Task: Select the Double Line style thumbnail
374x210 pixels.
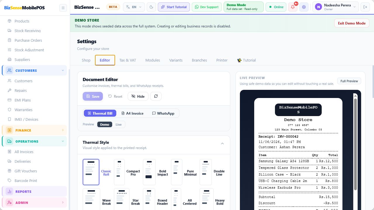Action: pos(206,172)
